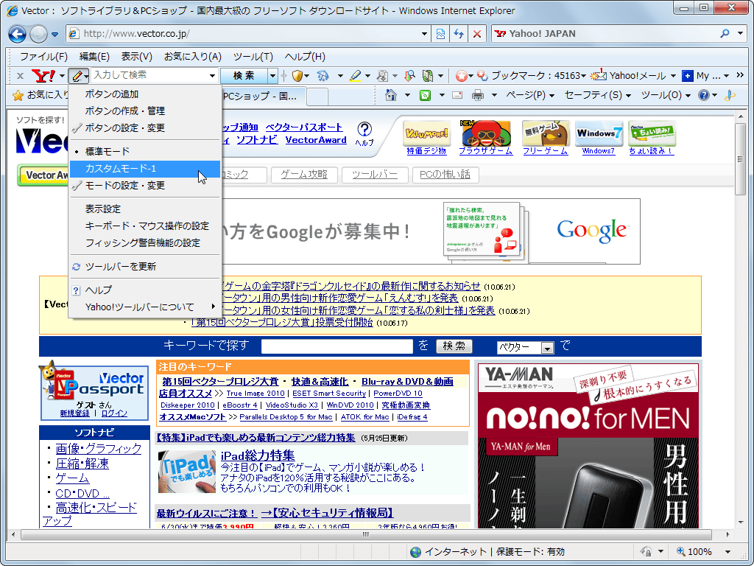This screenshot has width=754, height=566.
Task: Click the Read mail icon in command bar
Action: click(457, 95)
